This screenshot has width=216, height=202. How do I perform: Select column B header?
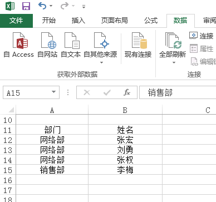(125, 110)
